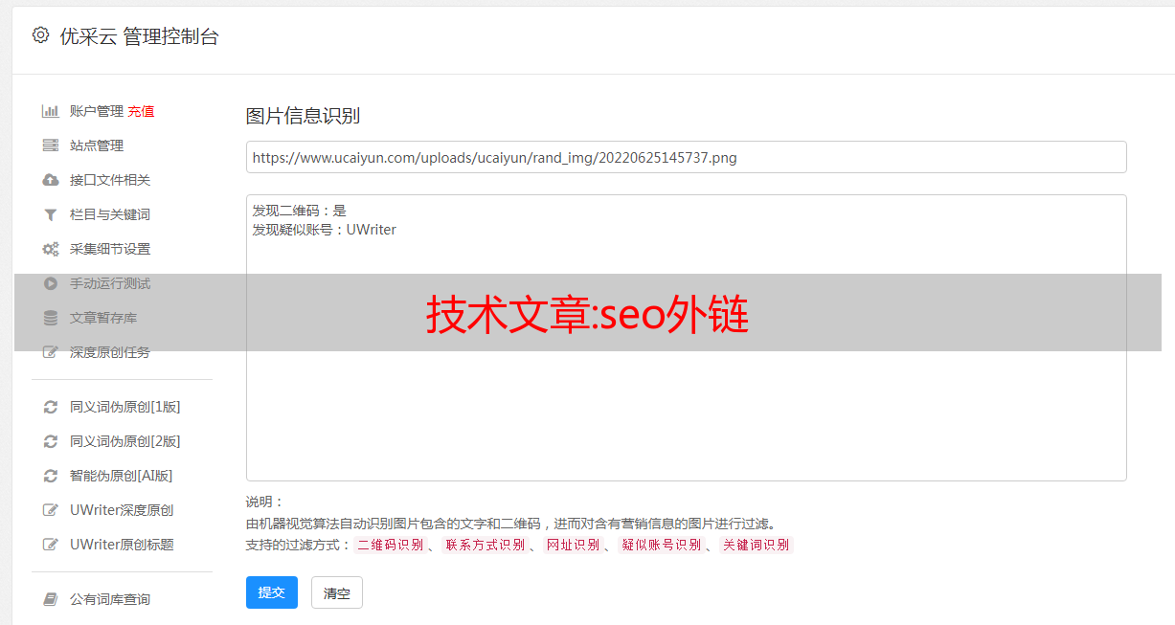The image size is (1175, 625).
Task: Click the gear icon beside 优采云 管理控制台
Action: click(x=40, y=35)
